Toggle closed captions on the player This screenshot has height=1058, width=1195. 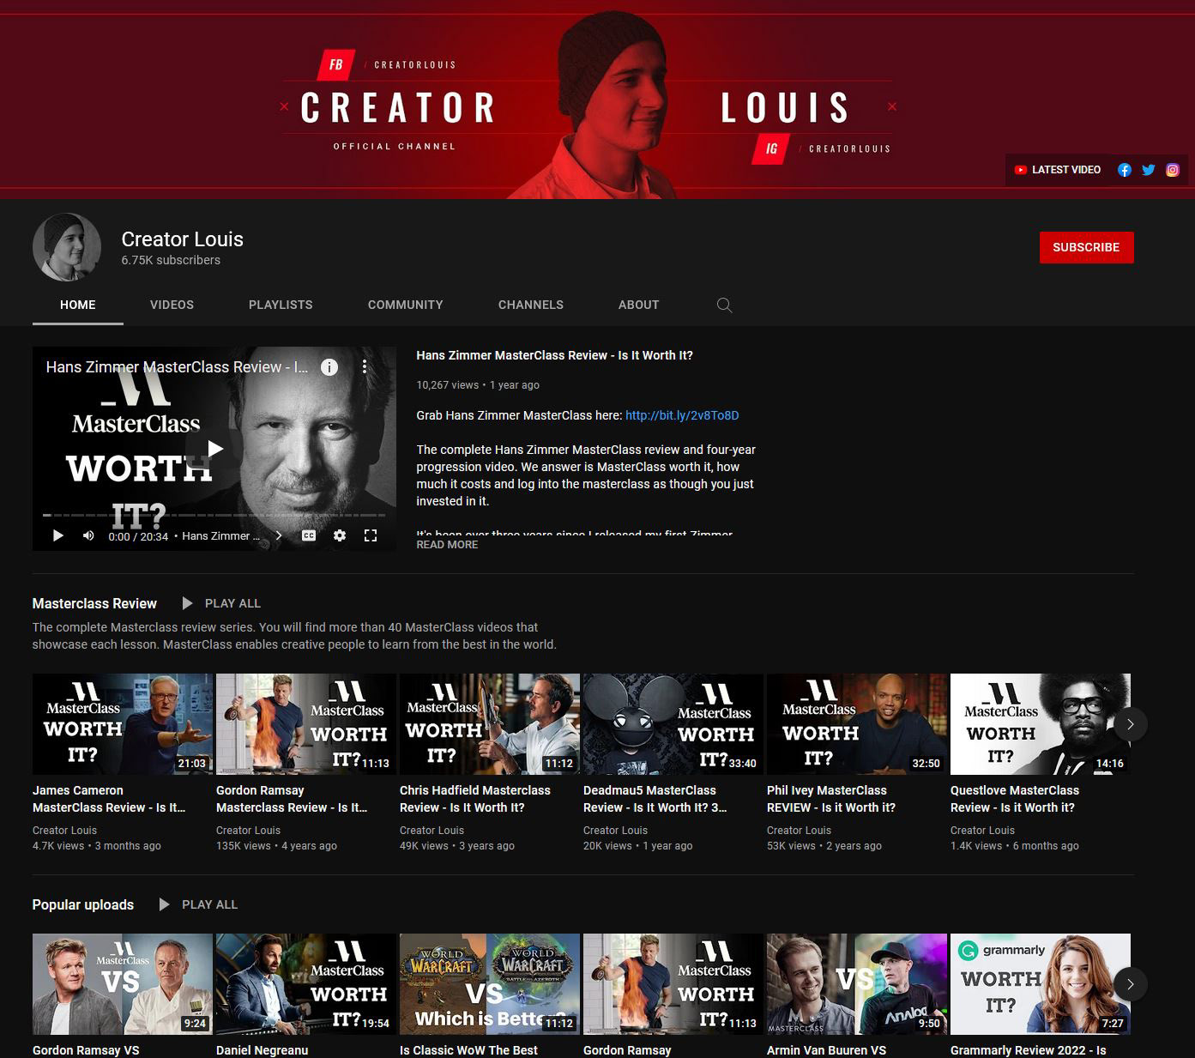point(309,535)
